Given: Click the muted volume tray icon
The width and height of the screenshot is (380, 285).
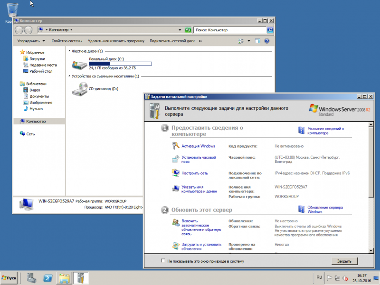Looking at the screenshot, I should [345, 278].
